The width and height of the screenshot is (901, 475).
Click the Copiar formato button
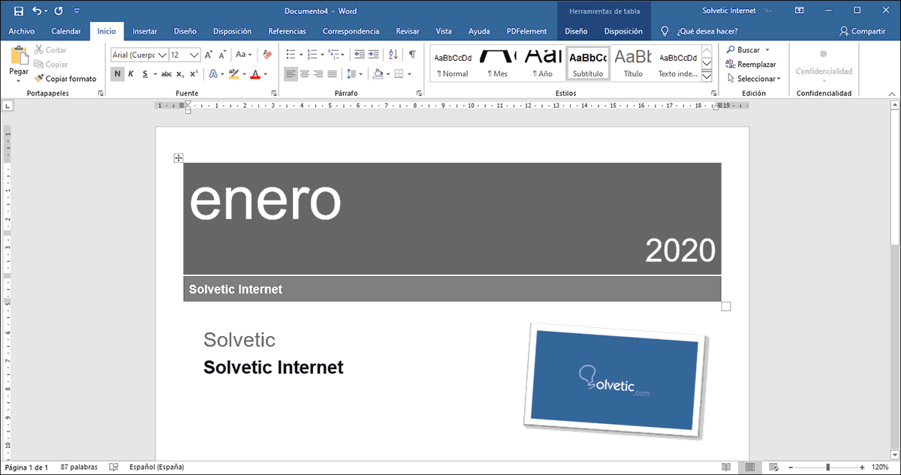65,78
